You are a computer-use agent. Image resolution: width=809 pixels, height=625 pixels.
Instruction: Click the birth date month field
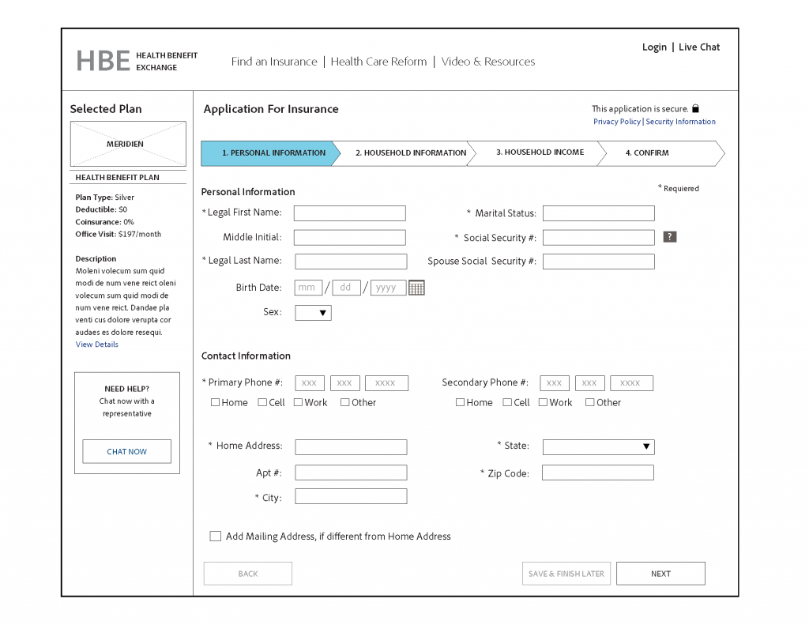(x=308, y=288)
